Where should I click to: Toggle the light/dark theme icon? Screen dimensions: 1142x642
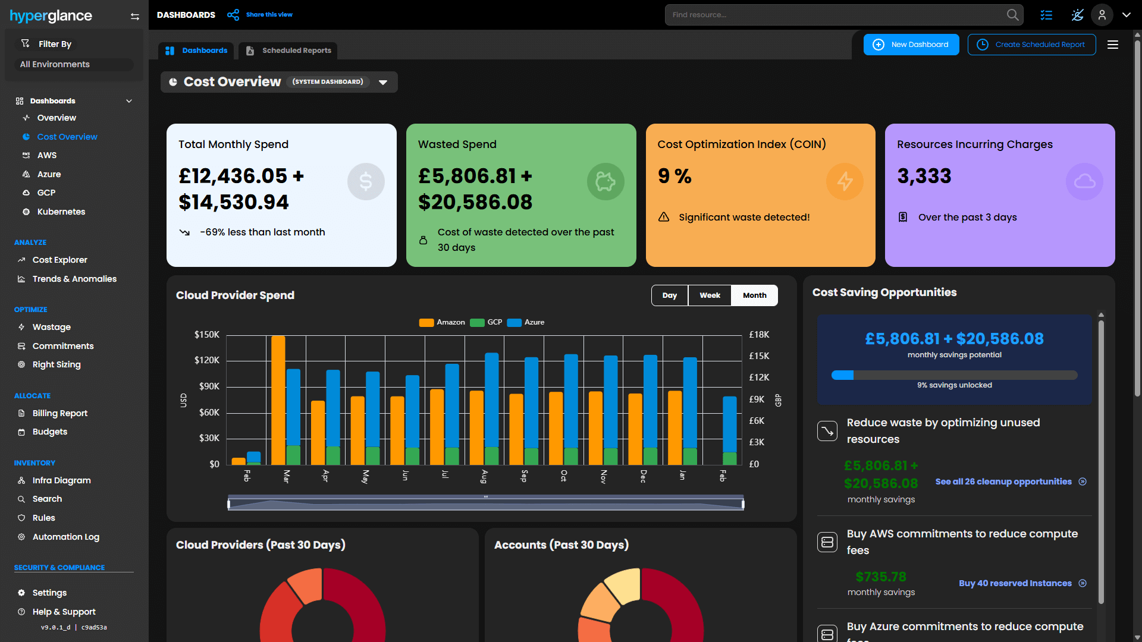pos(1077,15)
